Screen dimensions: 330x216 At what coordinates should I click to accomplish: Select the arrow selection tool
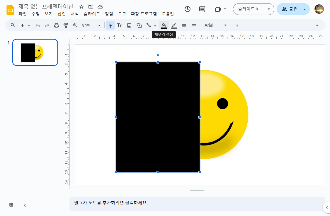coord(110,25)
